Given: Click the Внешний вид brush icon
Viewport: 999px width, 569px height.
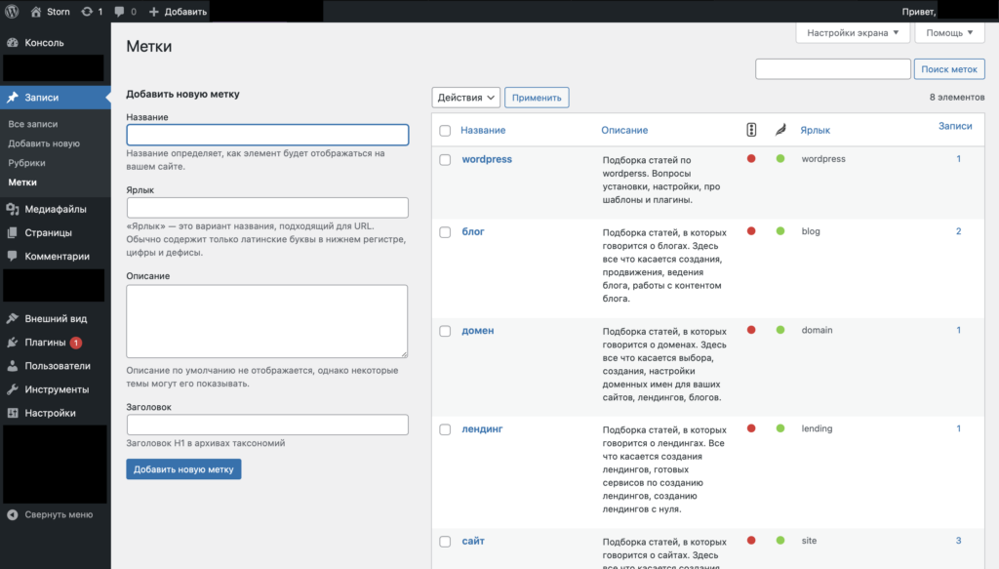Looking at the screenshot, I should pyautogui.click(x=12, y=318).
